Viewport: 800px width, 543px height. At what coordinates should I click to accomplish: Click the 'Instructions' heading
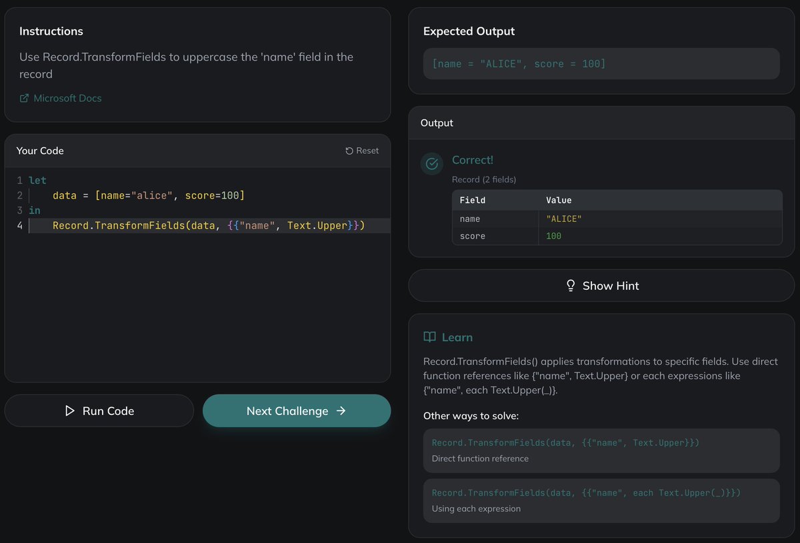[x=51, y=31]
